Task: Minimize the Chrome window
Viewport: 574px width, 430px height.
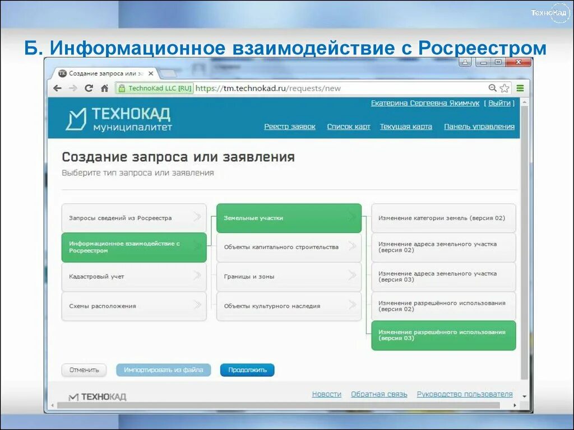Action: tap(483, 62)
